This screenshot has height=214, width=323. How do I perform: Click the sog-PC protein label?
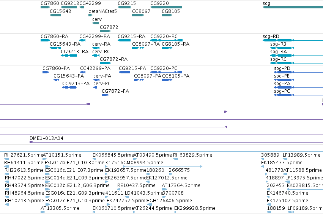pos(282,91)
